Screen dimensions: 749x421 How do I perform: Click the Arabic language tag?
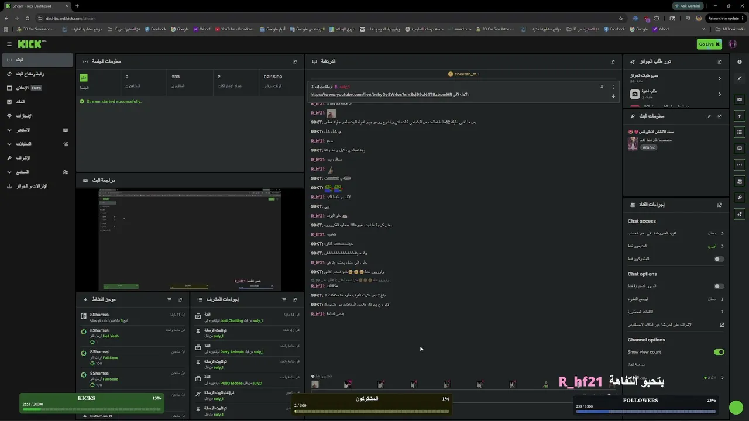pyautogui.click(x=648, y=147)
